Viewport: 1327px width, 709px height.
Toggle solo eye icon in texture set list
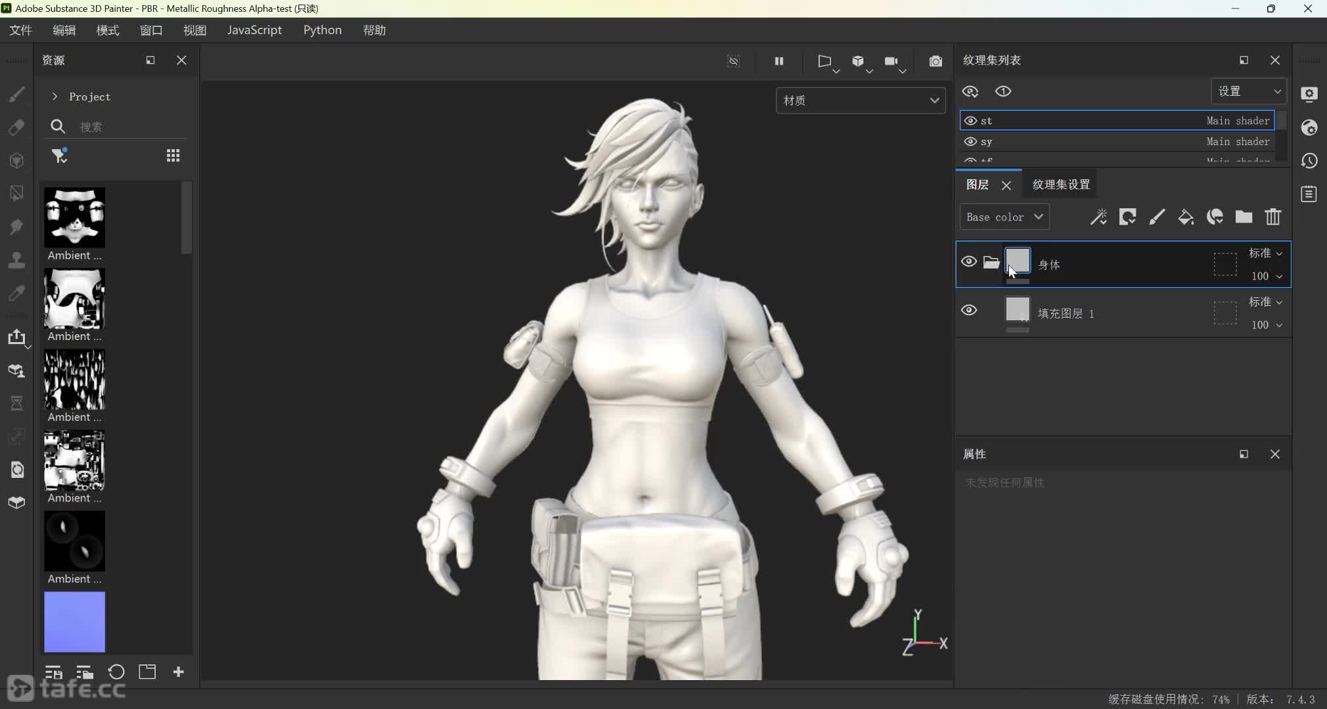[1003, 91]
